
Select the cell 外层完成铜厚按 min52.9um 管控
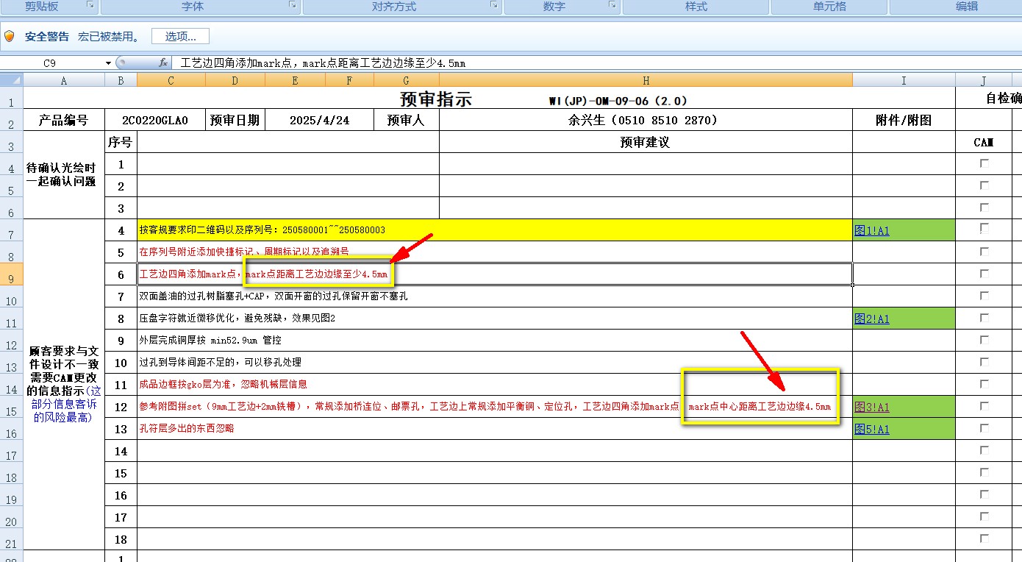(x=495, y=341)
